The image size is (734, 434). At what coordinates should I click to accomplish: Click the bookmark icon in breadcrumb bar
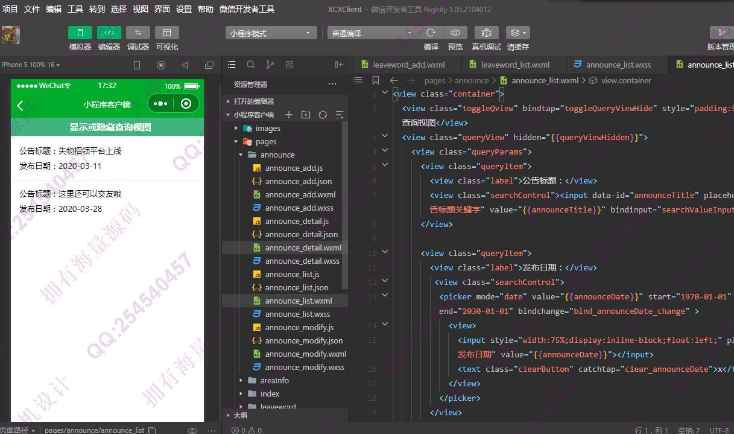tap(376, 80)
